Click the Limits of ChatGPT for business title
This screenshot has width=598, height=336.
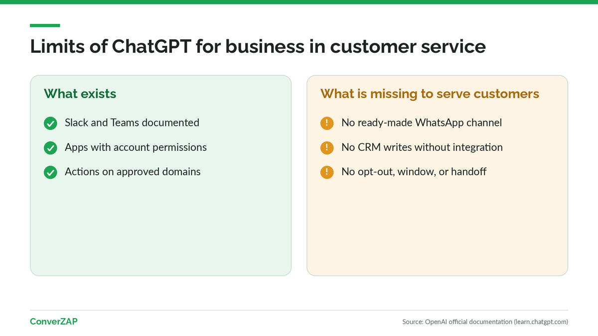point(258,46)
